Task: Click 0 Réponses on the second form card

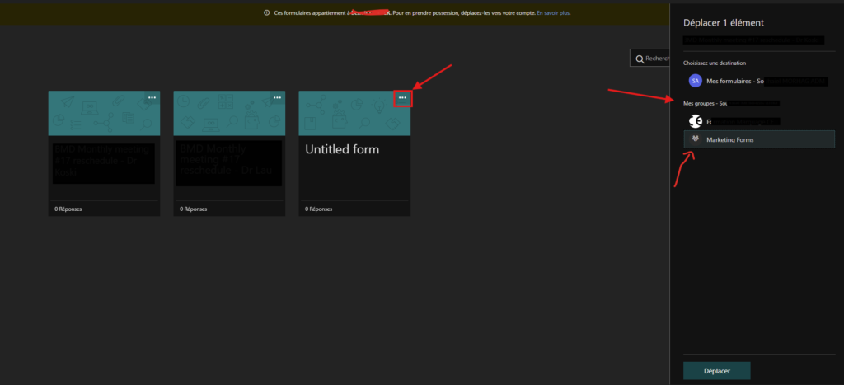Action: coord(193,209)
